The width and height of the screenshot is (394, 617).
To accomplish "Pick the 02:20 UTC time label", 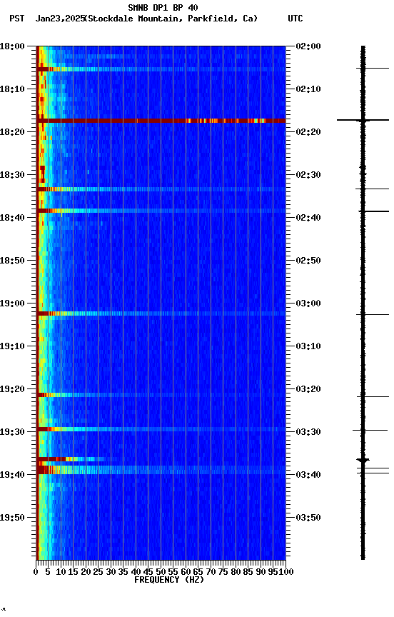I will pos(308,132).
